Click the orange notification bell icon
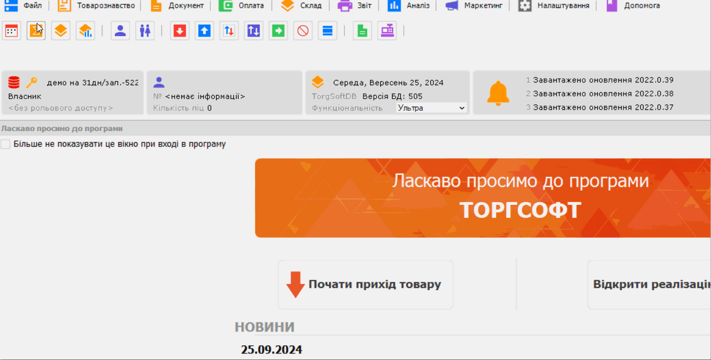This screenshot has height=360, width=711. [498, 93]
